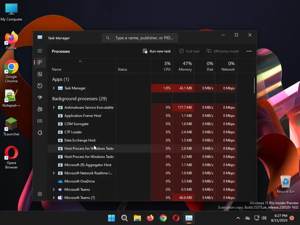Open the Task Manager navigation hamburger menu
The image size is (300, 225).
[x=40, y=51]
